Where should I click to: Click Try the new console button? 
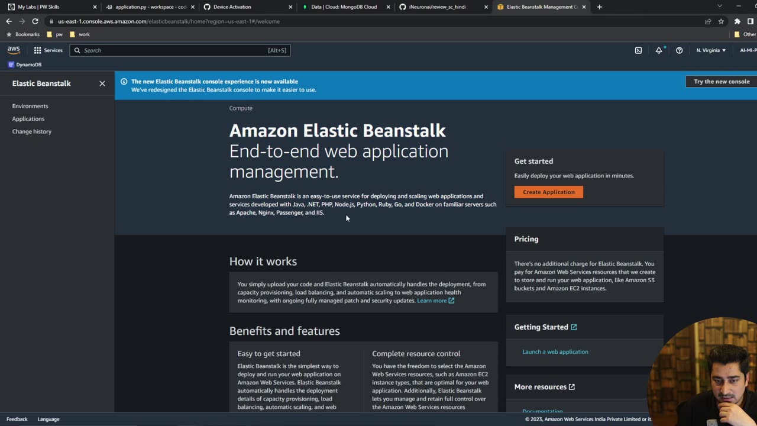coord(722,82)
